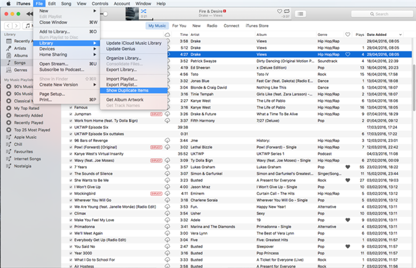Image resolution: width=416 pixels, height=268 pixels.
Task: Switch to the For You tab
Action: 179,25
